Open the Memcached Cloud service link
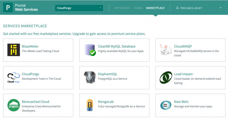 click(35, 102)
